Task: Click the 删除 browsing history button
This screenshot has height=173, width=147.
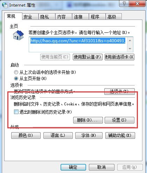Action: tap(88, 120)
